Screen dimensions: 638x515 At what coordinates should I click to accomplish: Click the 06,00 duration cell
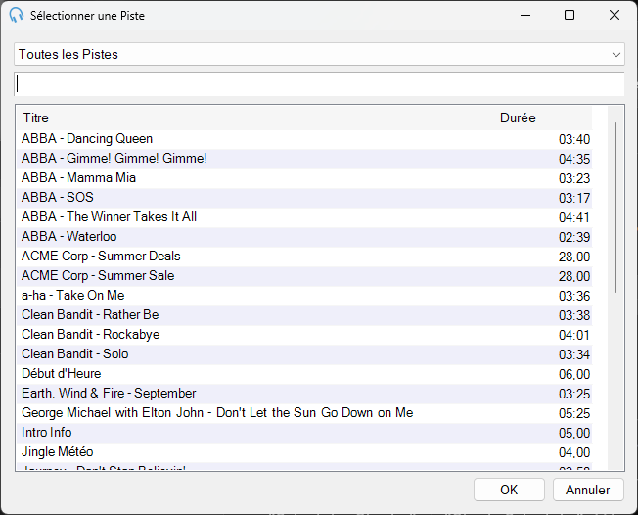[x=574, y=375]
